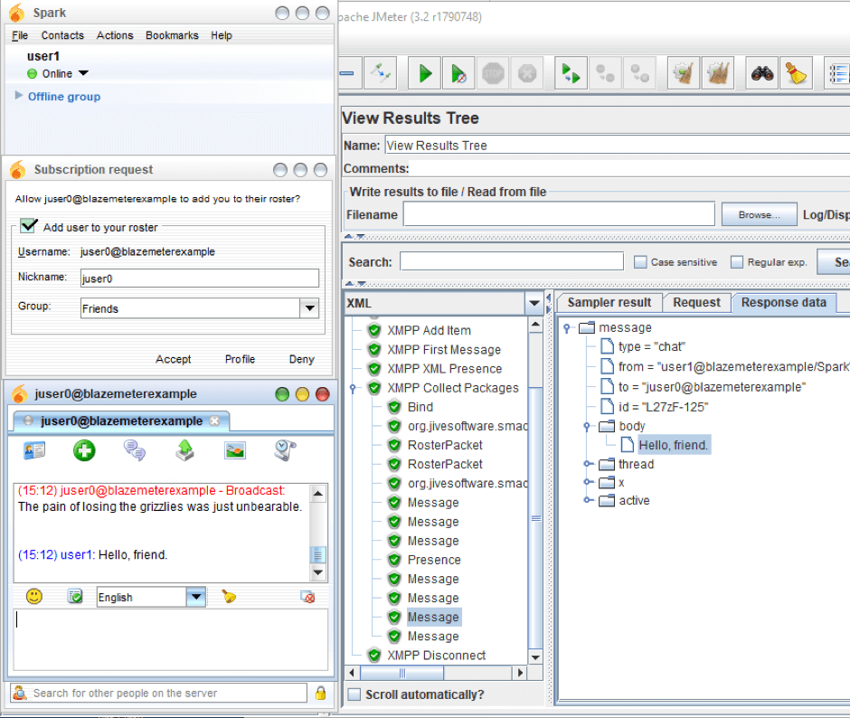Collapse tree with minus toolbar icon

click(347, 73)
